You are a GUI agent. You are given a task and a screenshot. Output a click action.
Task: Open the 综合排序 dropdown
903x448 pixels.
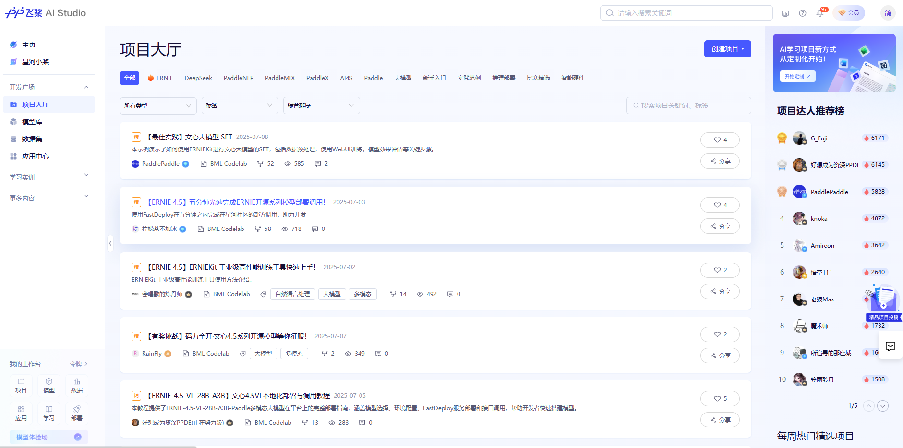click(x=322, y=105)
